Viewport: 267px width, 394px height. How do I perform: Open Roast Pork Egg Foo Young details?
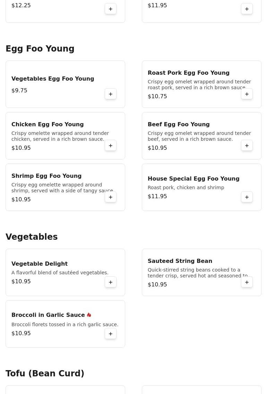point(188,73)
